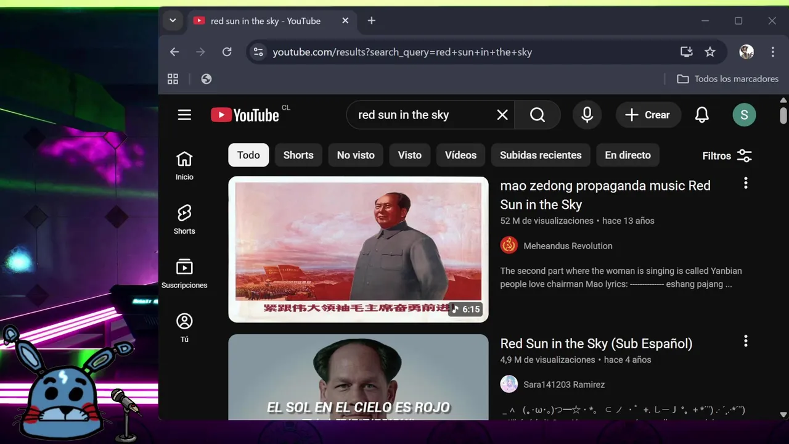Click the Crear button
Image resolution: width=789 pixels, height=444 pixels.
click(647, 115)
